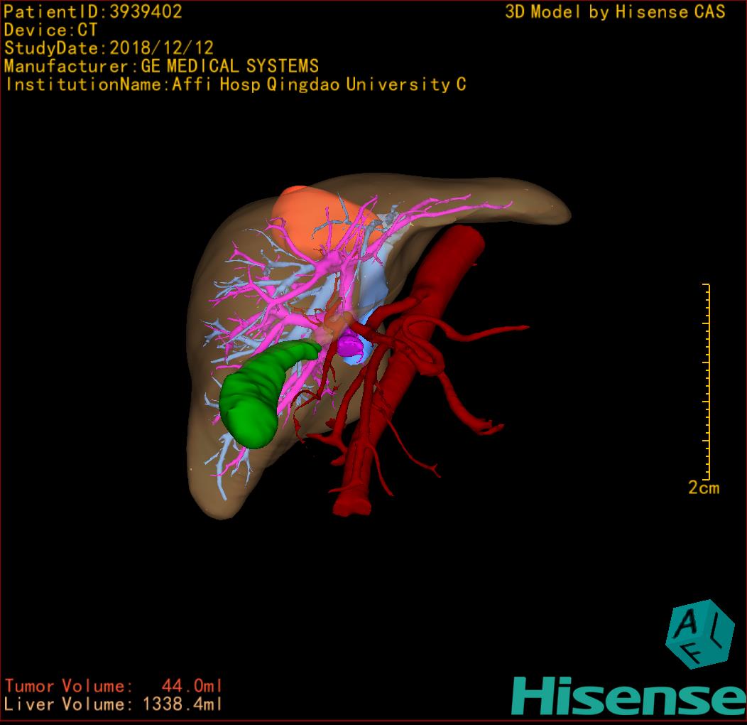747x725 pixels.
Task: Click the 2cm scale label
Action: pyautogui.click(x=703, y=488)
